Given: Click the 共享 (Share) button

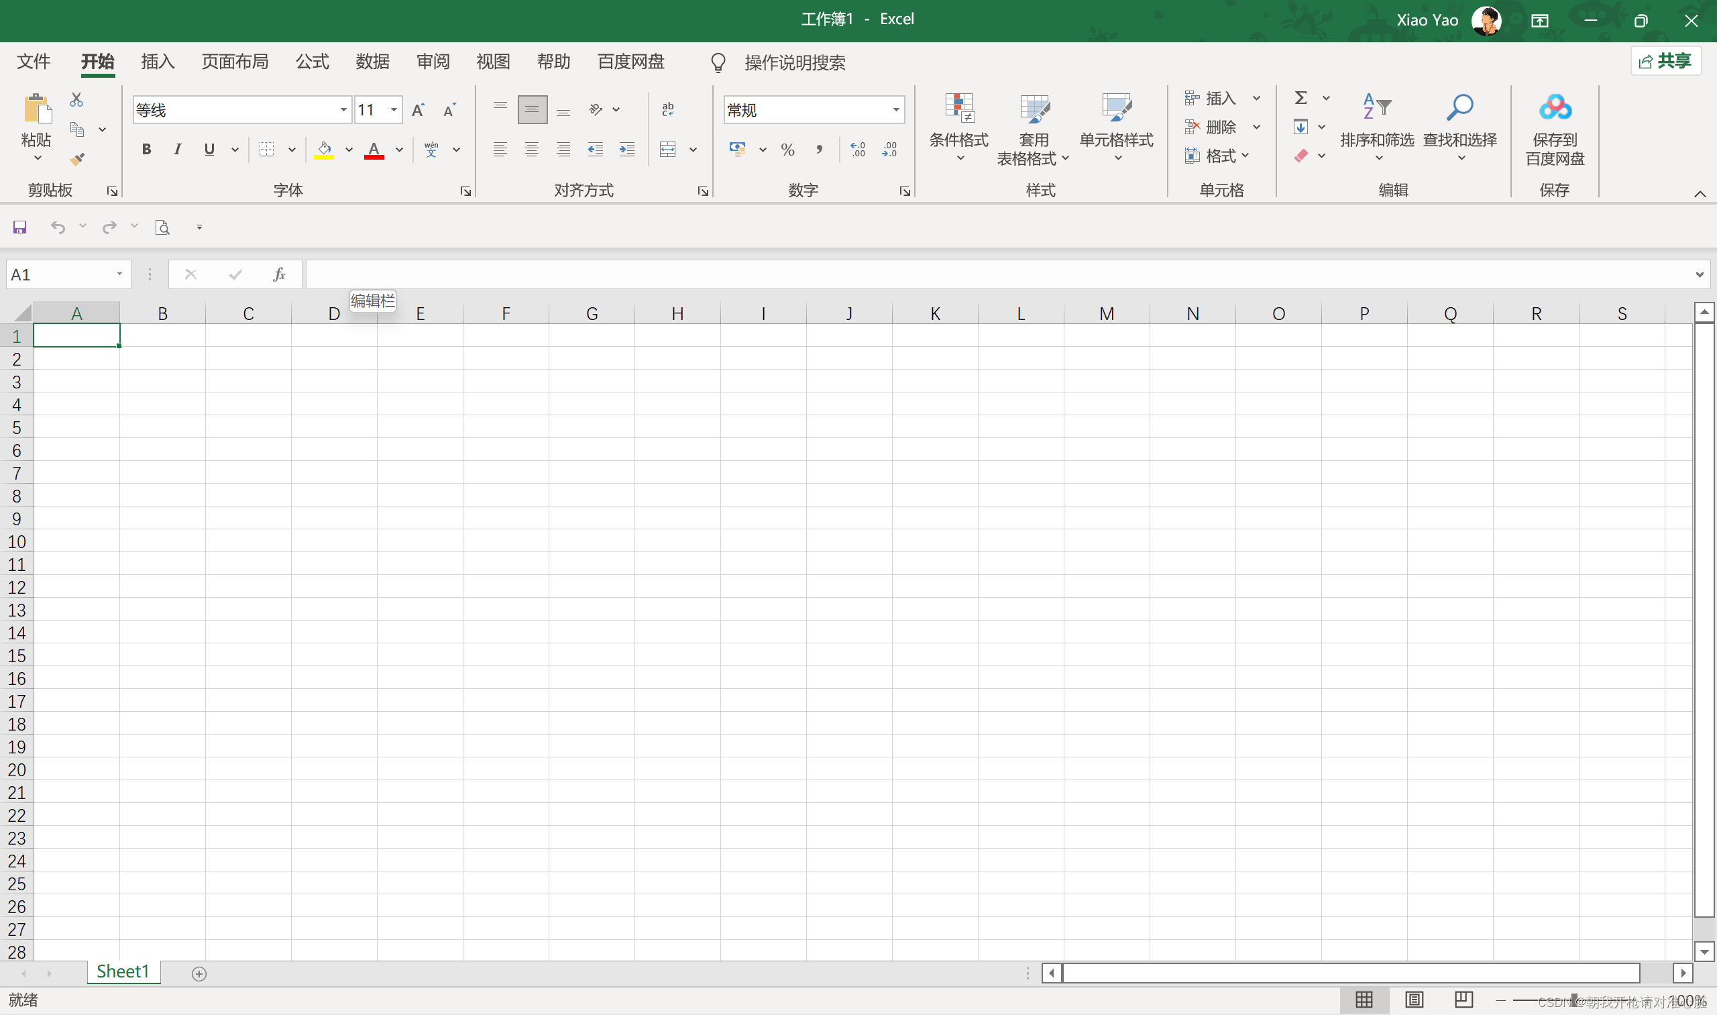Looking at the screenshot, I should tap(1666, 61).
